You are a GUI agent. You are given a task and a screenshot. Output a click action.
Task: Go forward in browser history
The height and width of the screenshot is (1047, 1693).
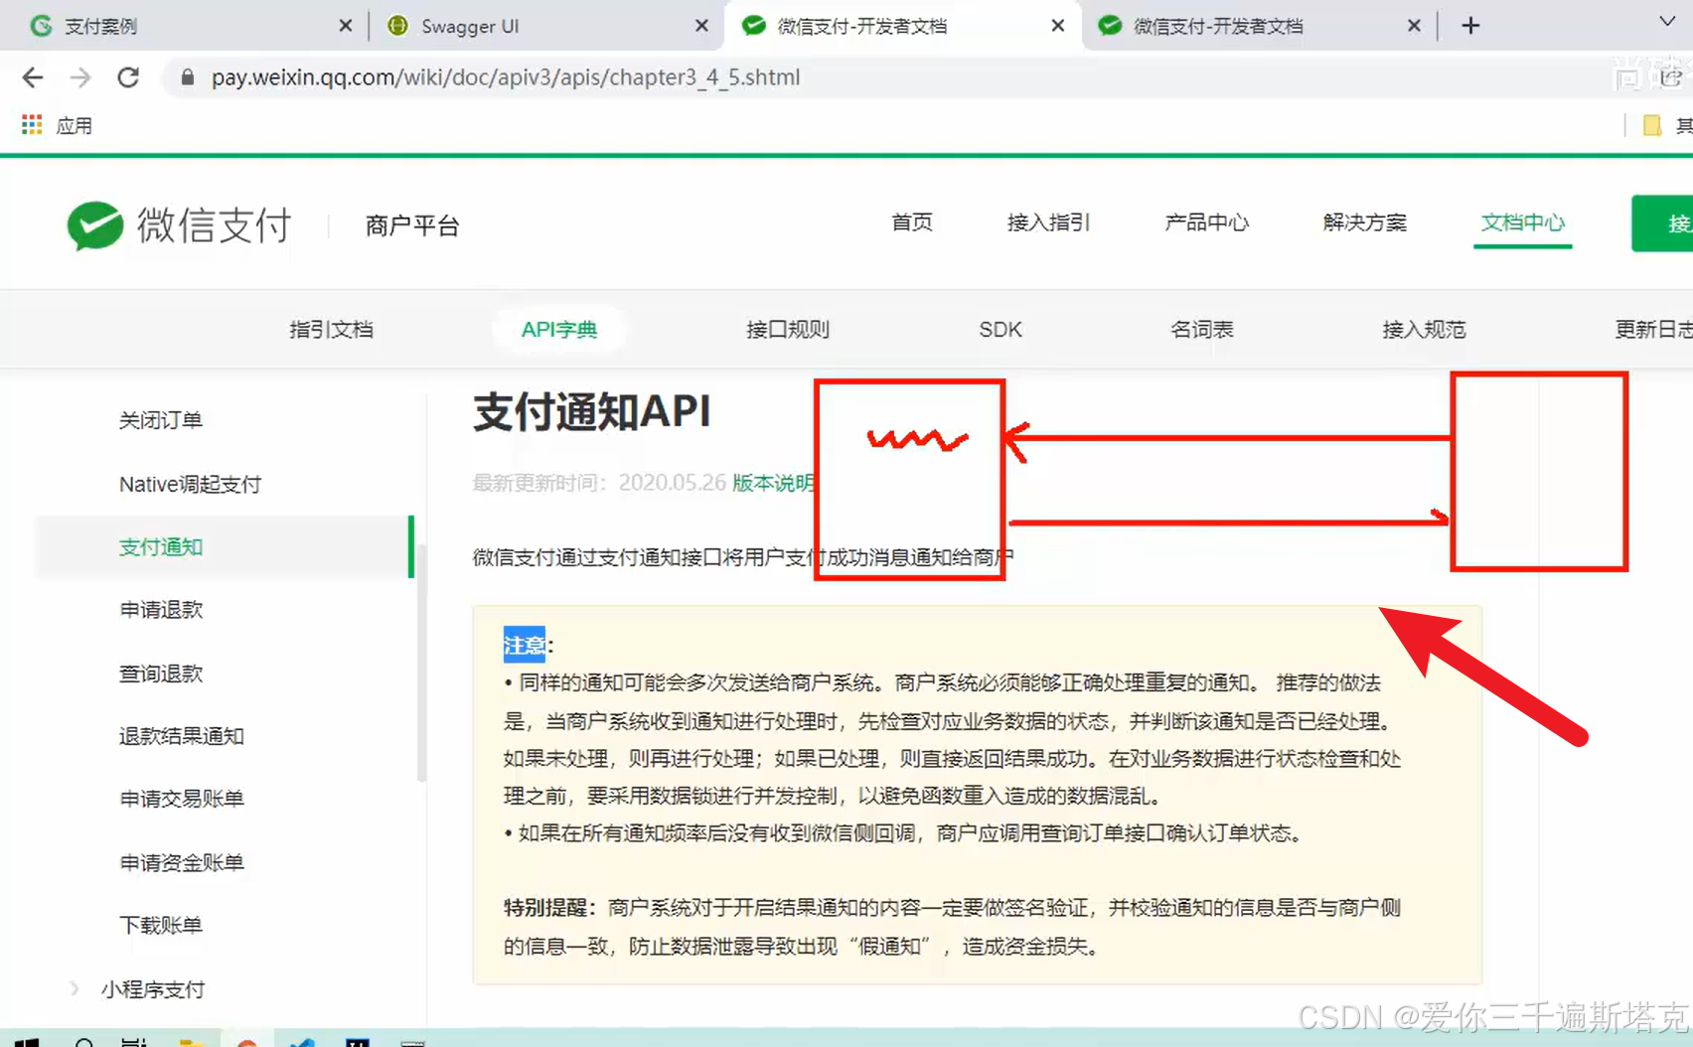(x=80, y=77)
